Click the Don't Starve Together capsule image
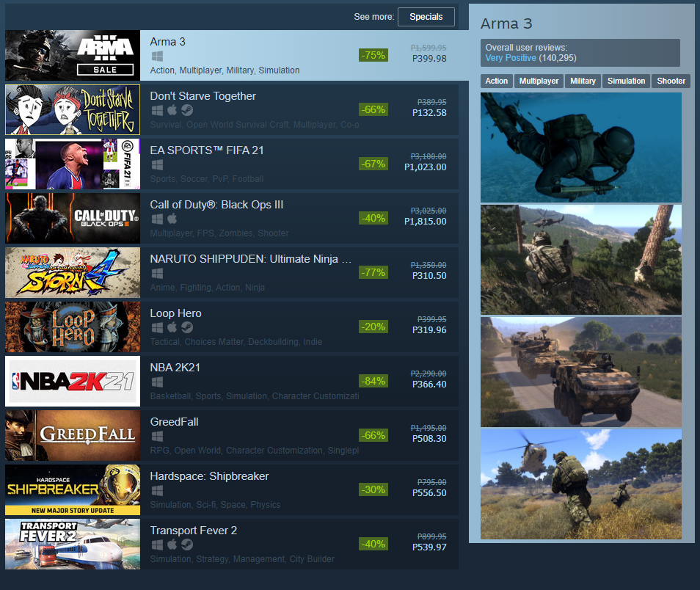Viewport: 700px width, 590px height. click(73, 110)
